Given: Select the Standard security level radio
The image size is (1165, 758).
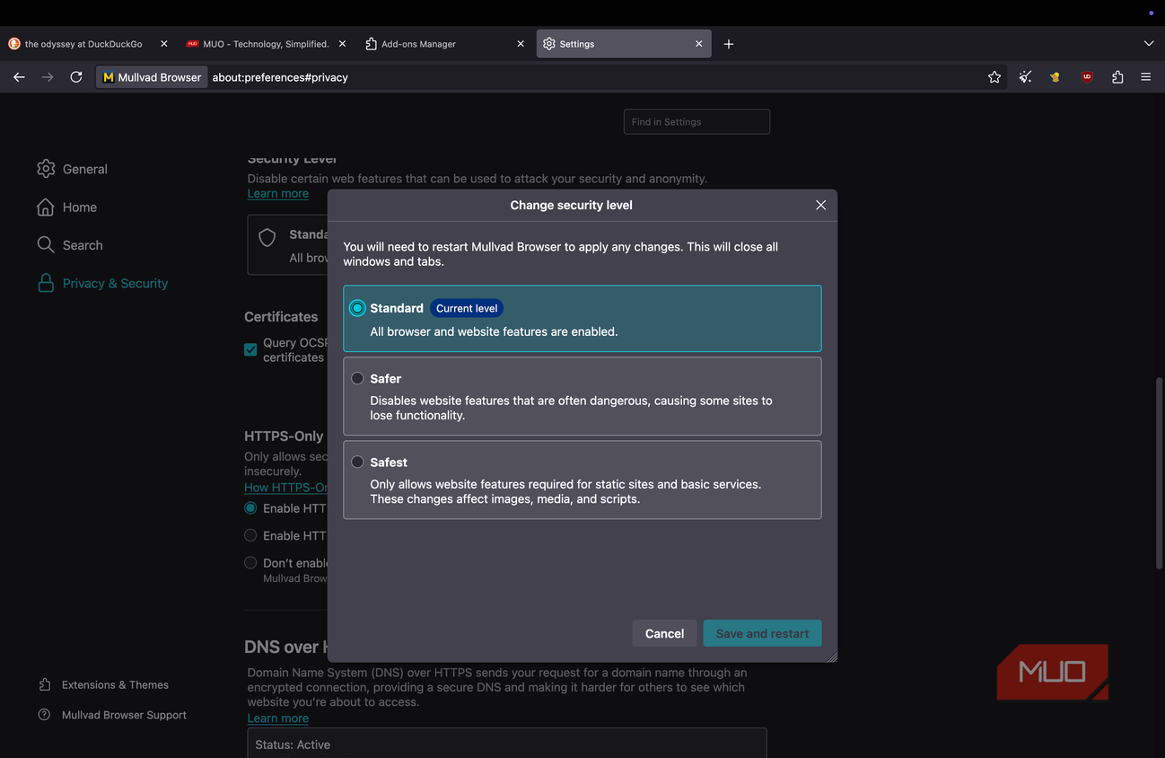Looking at the screenshot, I should pos(357,308).
